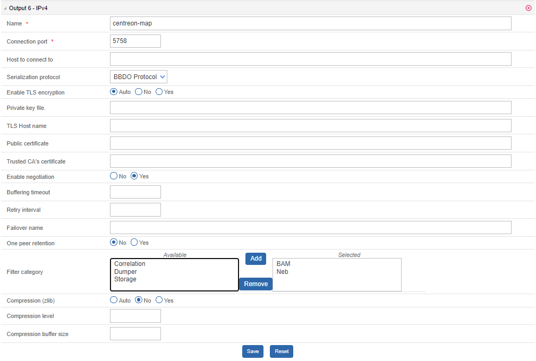Set TLS encryption to No
536x361 pixels.
tap(139, 92)
